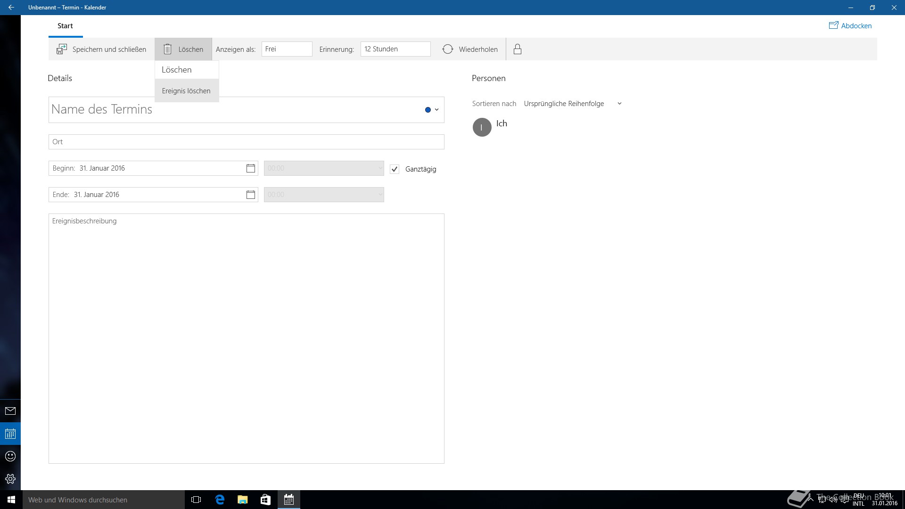905x509 pixels.
Task: Click the Löschen trash toolbar button
Action: click(183, 49)
